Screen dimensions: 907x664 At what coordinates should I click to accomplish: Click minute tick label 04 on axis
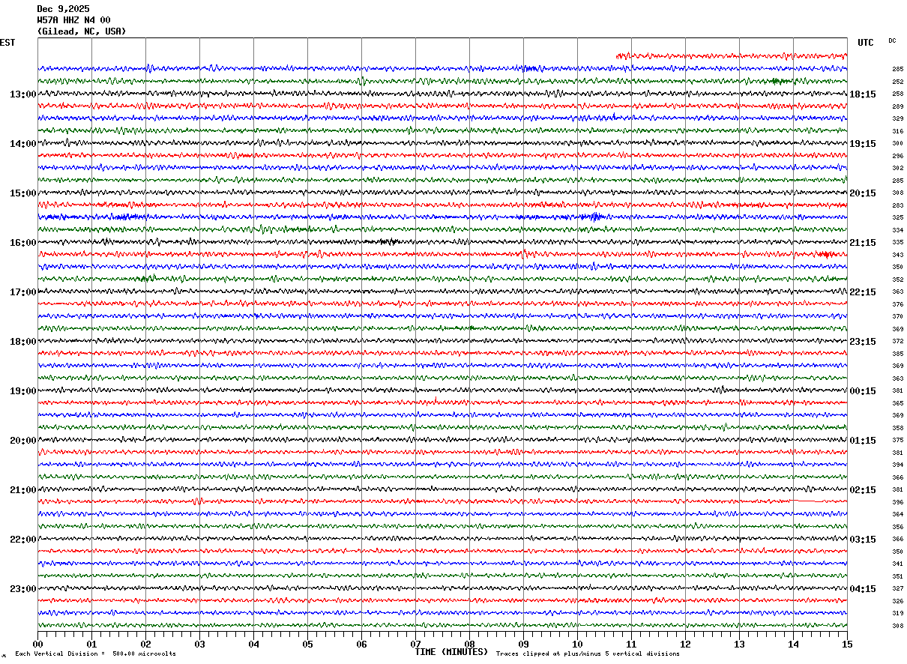253,644
